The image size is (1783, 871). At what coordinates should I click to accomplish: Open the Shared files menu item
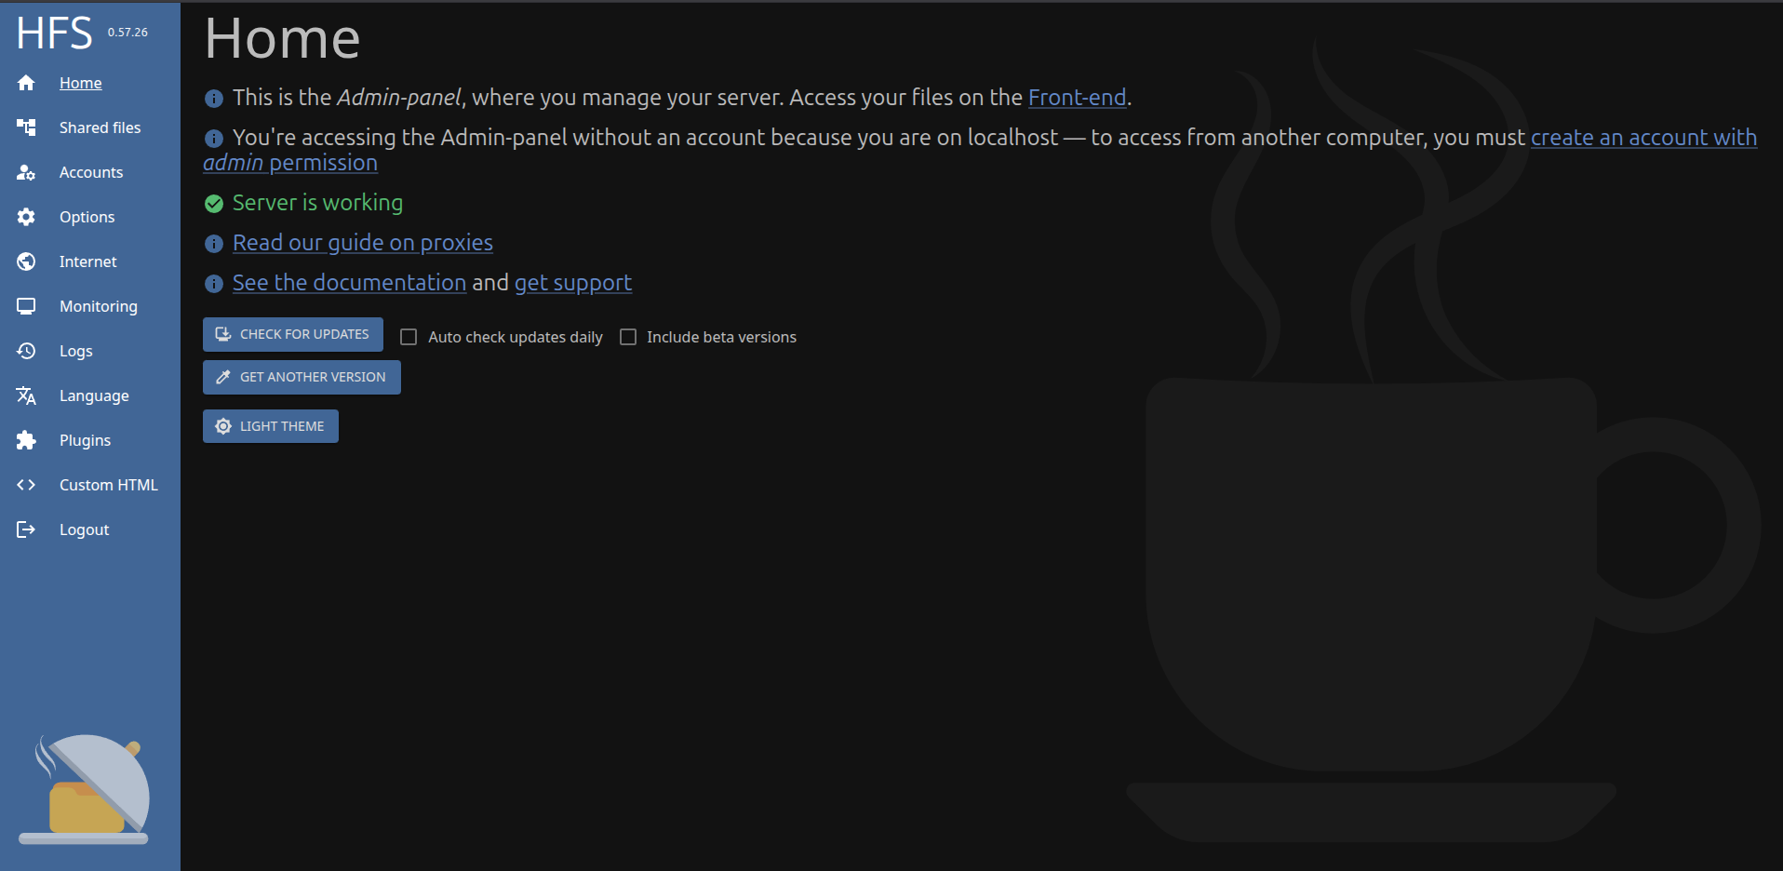tap(100, 127)
